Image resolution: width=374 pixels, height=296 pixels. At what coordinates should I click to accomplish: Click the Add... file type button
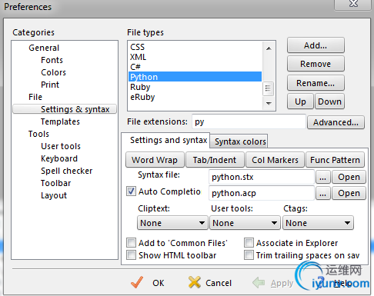[316, 45]
